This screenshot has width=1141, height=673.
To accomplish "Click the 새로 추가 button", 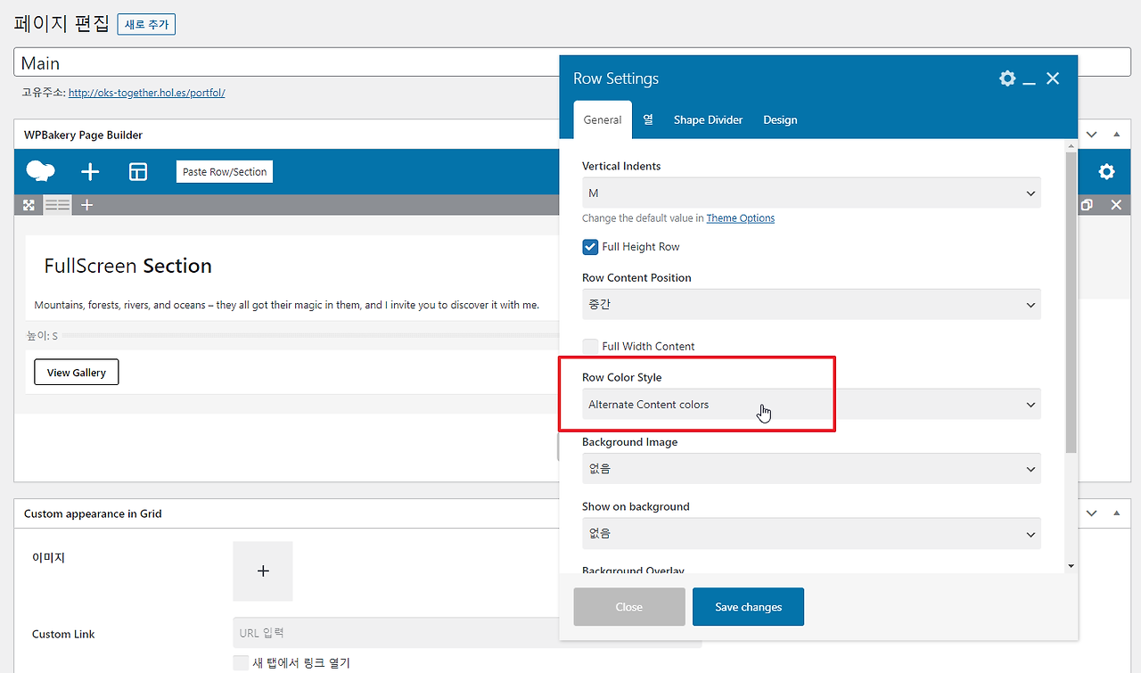I will (146, 25).
